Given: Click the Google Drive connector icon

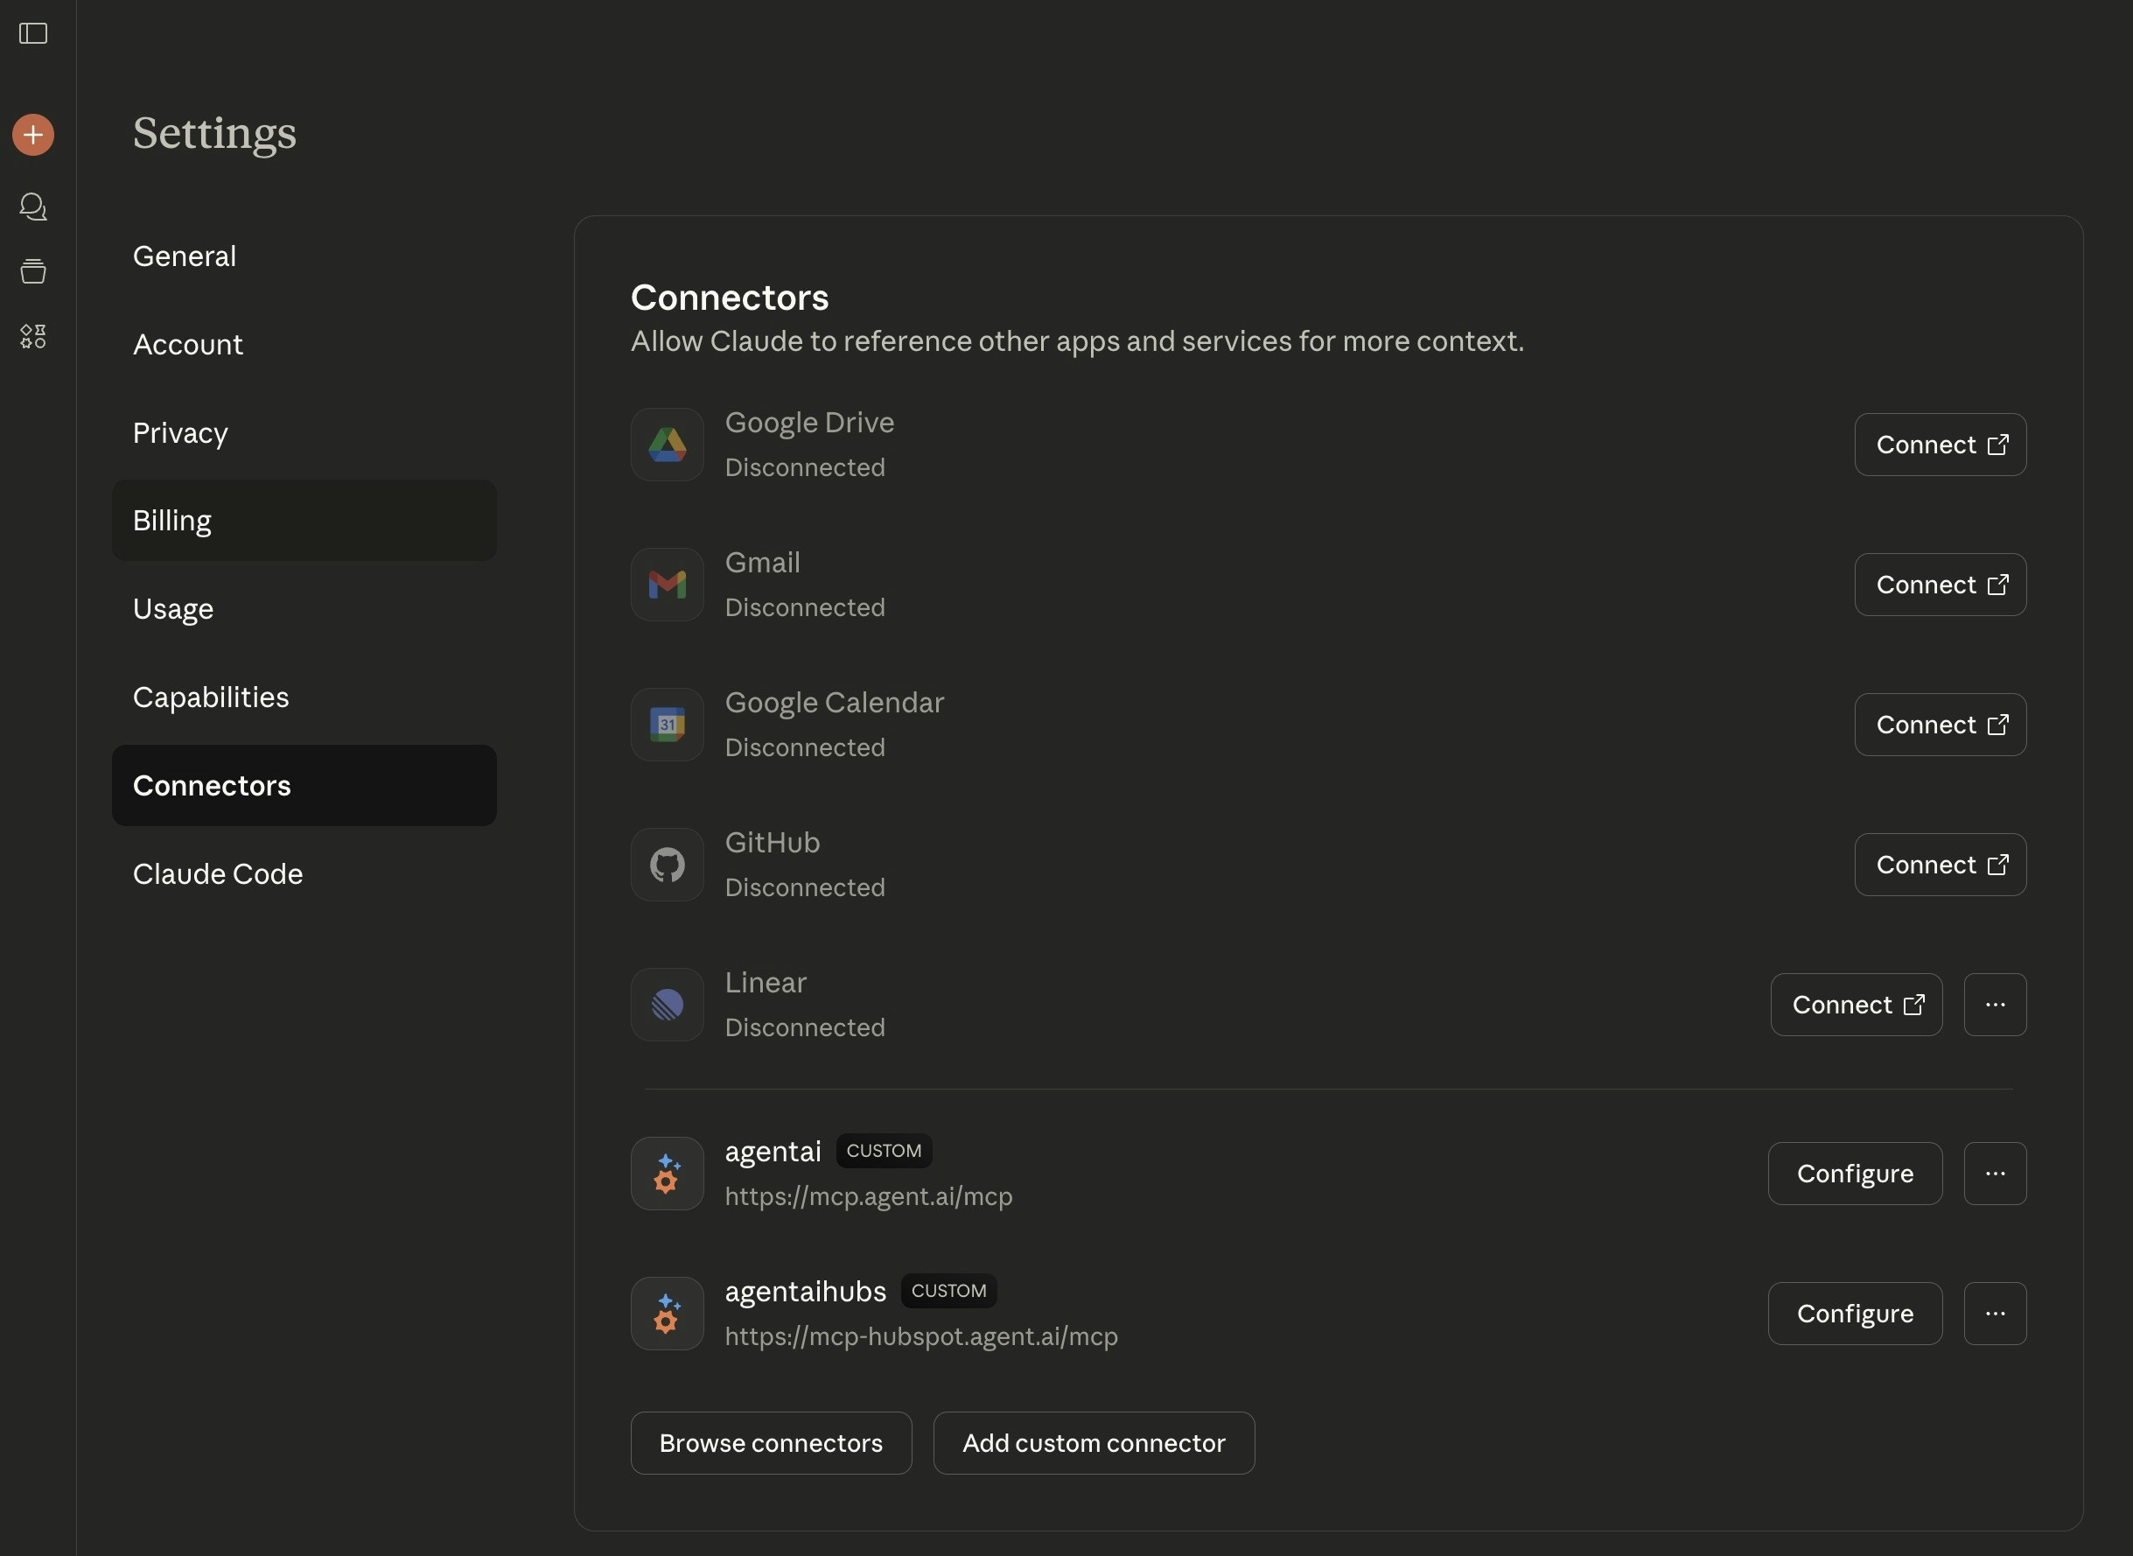Looking at the screenshot, I should pos(667,445).
